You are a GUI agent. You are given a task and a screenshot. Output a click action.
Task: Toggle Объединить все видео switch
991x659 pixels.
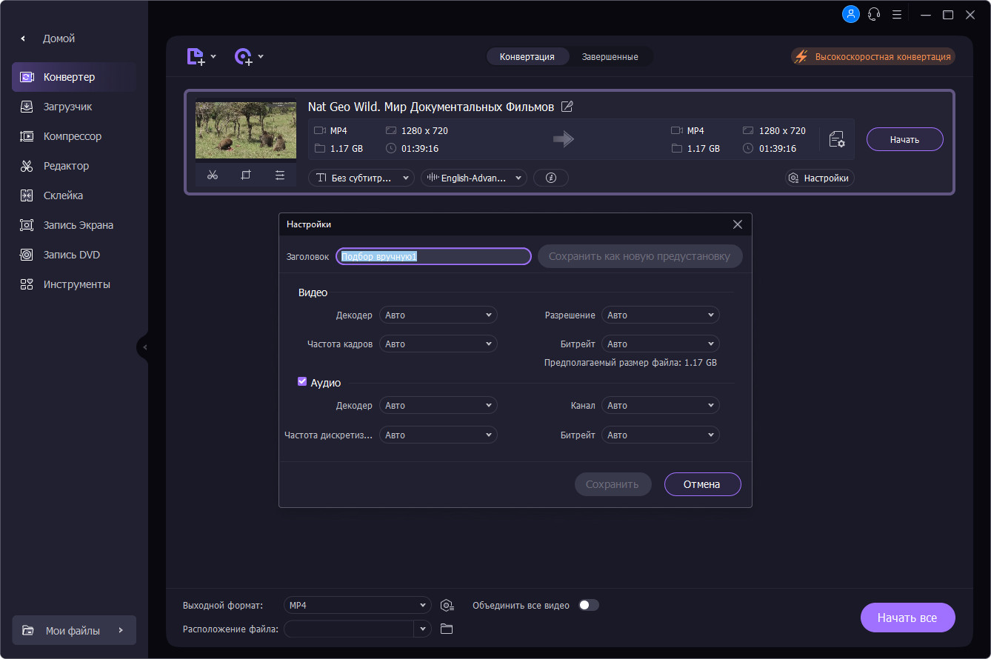589,605
